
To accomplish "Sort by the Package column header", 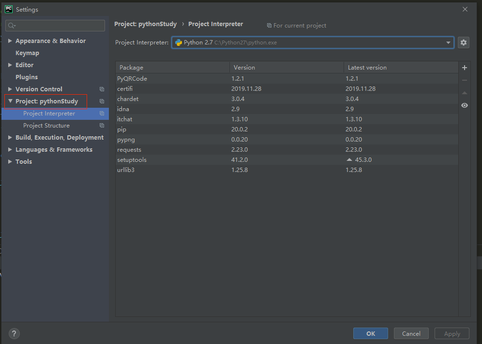I will pos(172,68).
